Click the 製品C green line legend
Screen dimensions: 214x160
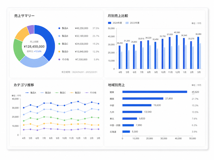(60, 93)
